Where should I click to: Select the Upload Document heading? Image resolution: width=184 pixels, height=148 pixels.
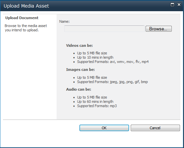click(22, 18)
